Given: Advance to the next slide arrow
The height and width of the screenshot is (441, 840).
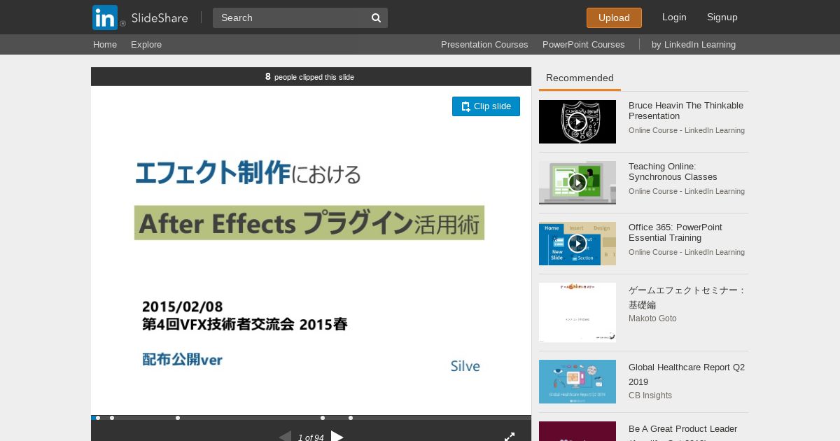Looking at the screenshot, I should (x=337, y=437).
